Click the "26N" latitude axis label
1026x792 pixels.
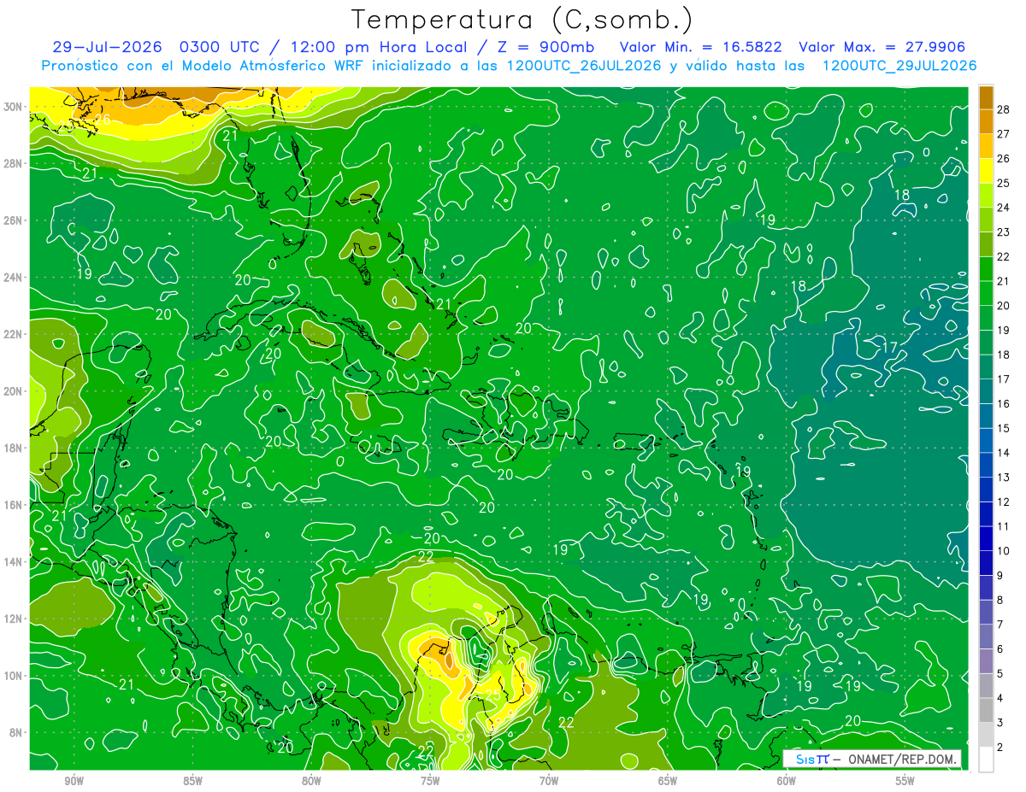click(15, 220)
